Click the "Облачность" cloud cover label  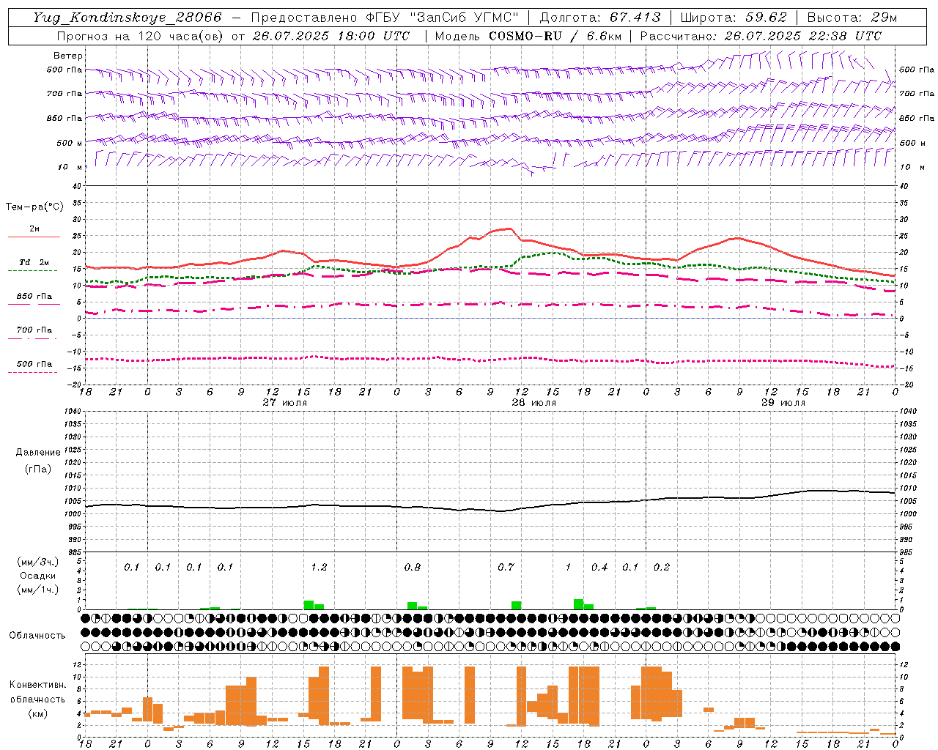pos(37,635)
